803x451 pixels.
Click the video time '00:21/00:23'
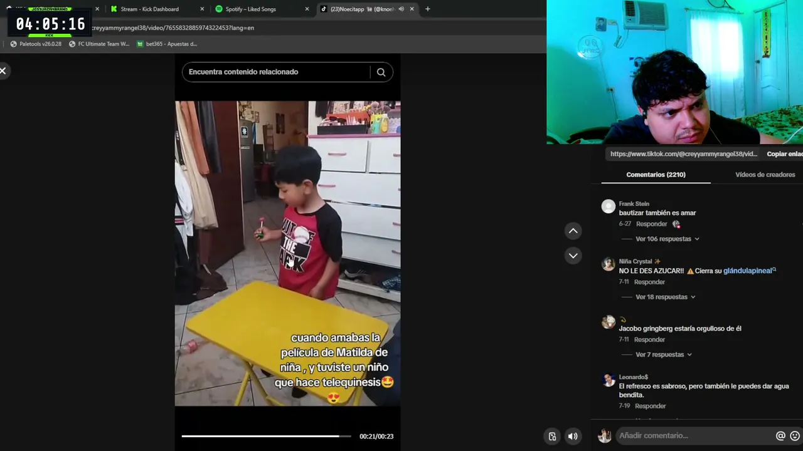[376, 437]
